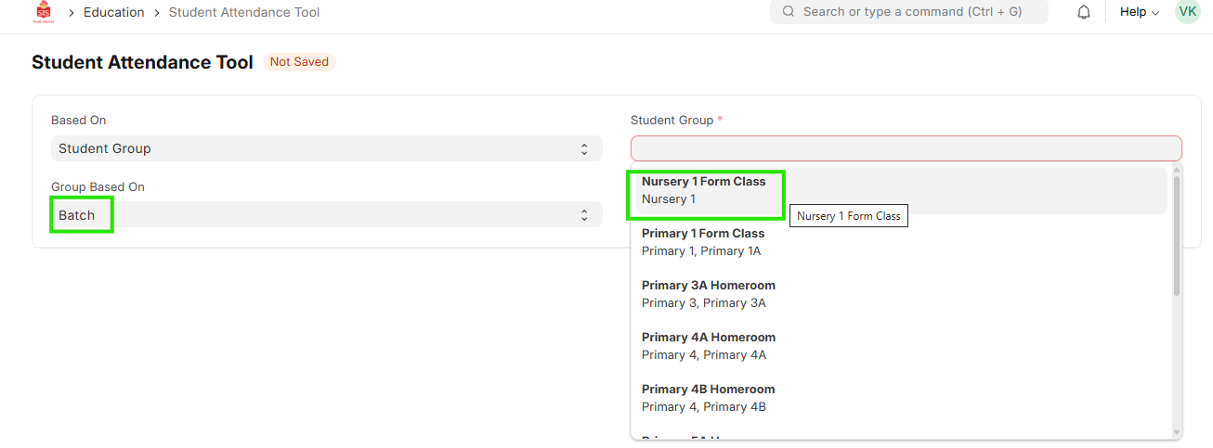Screen dimensions: 1213x448
Task: Select Primary 4A Homeroom option
Action: coord(708,346)
